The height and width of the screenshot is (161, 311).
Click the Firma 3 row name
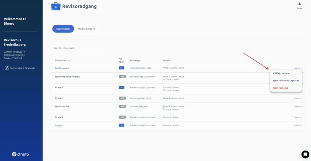click(x=59, y=117)
